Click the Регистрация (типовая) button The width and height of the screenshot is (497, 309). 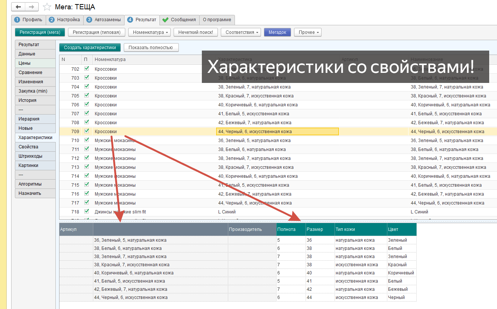tap(97, 32)
